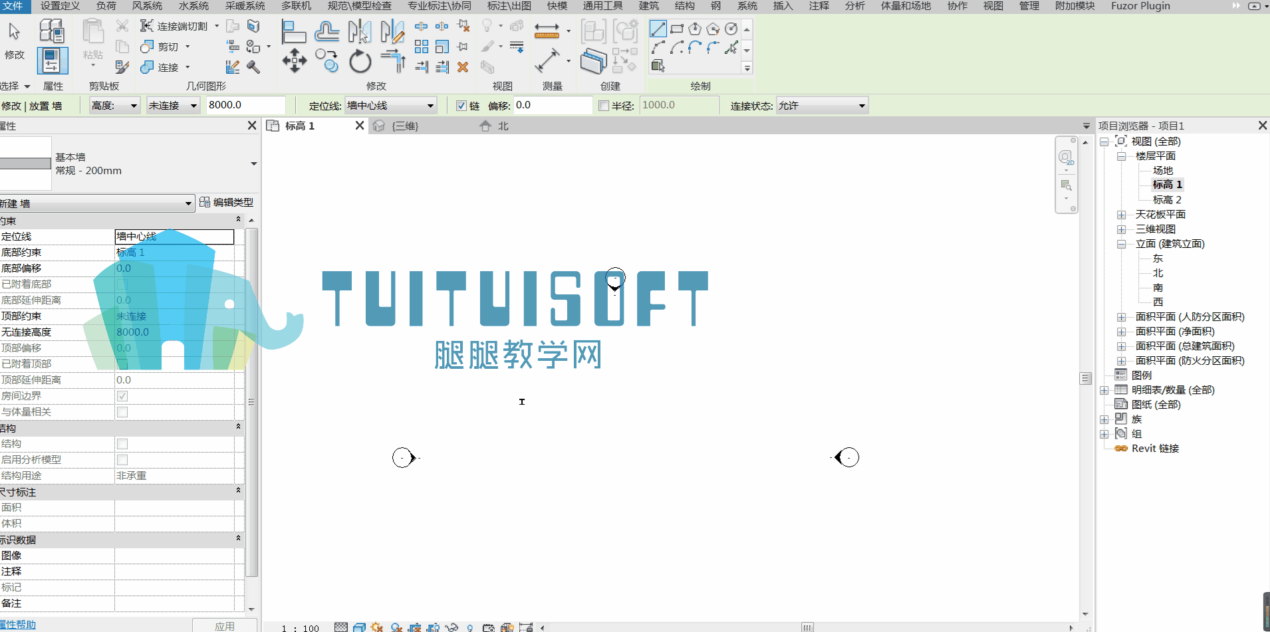Select the Rotate tool
Image resolution: width=1270 pixels, height=632 pixels.
point(360,61)
